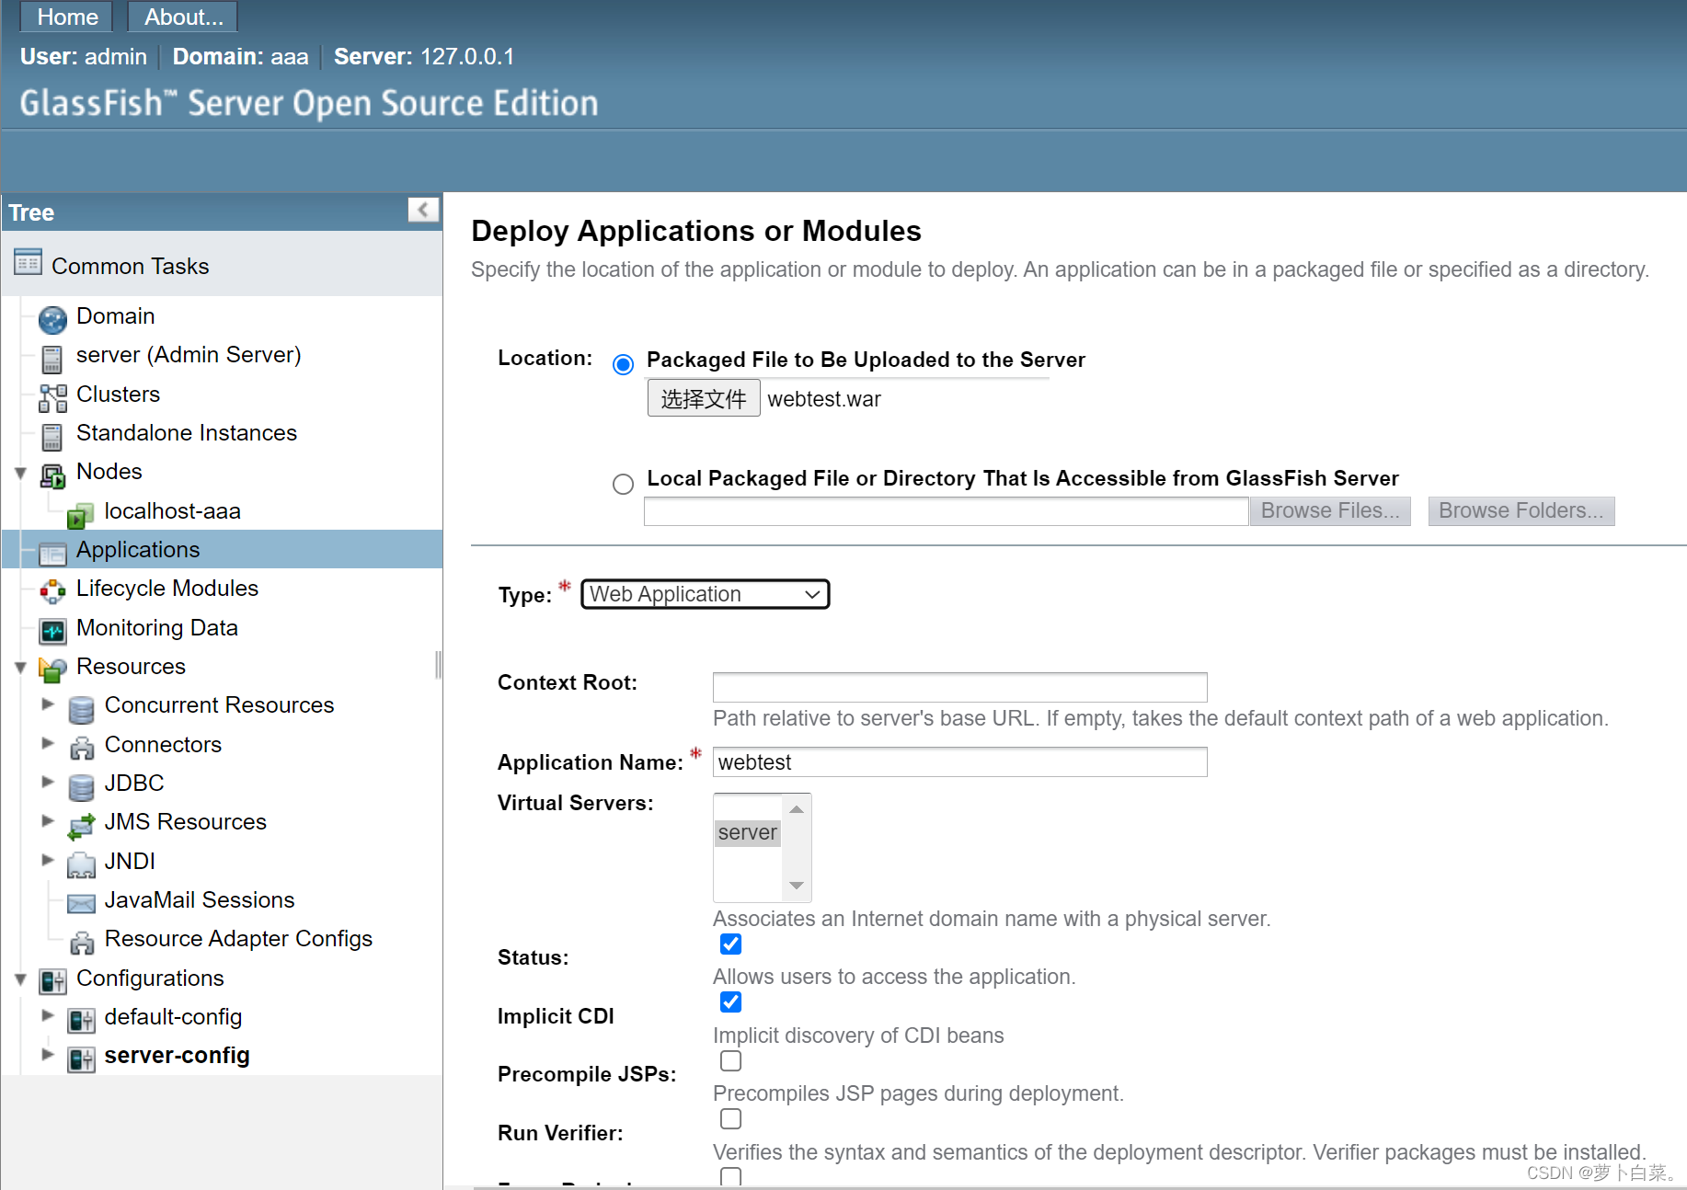Select 'server' in Virtual Servers list
The image size is (1687, 1190).
(x=747, y=832)
